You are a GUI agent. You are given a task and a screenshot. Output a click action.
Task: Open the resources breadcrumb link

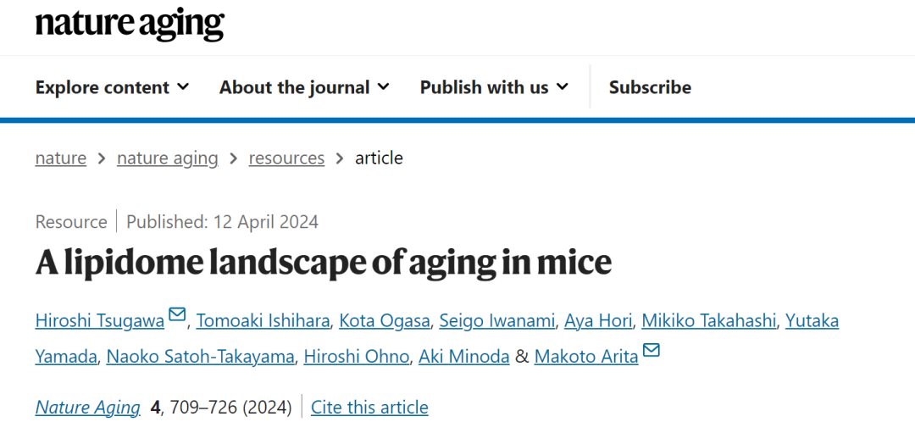(x=286, y=158)
